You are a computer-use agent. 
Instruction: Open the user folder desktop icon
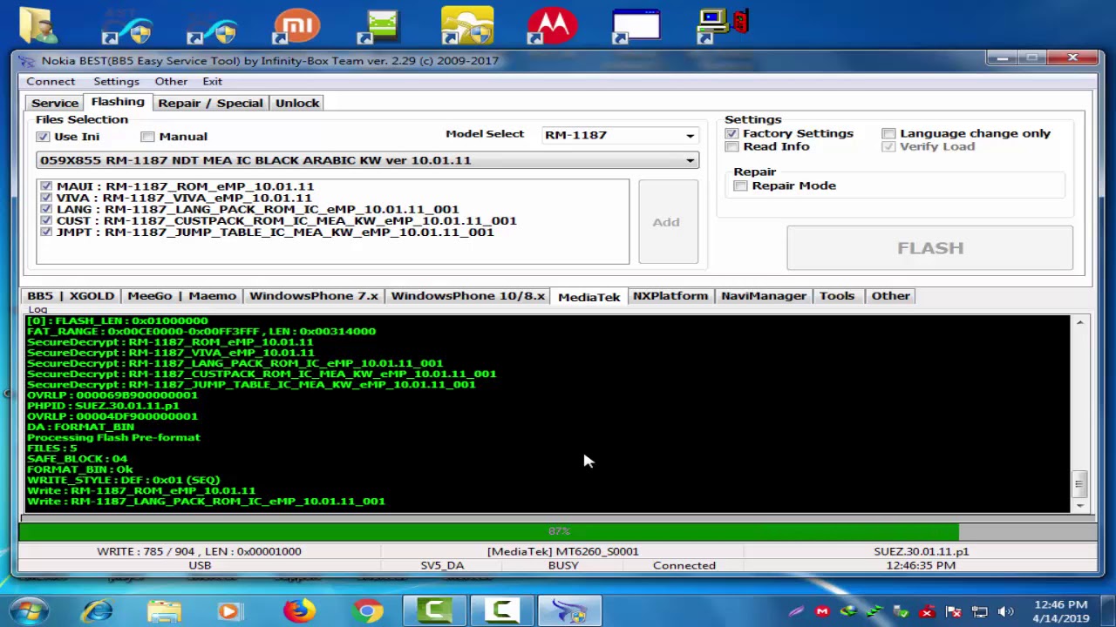(x=37, y=24)
